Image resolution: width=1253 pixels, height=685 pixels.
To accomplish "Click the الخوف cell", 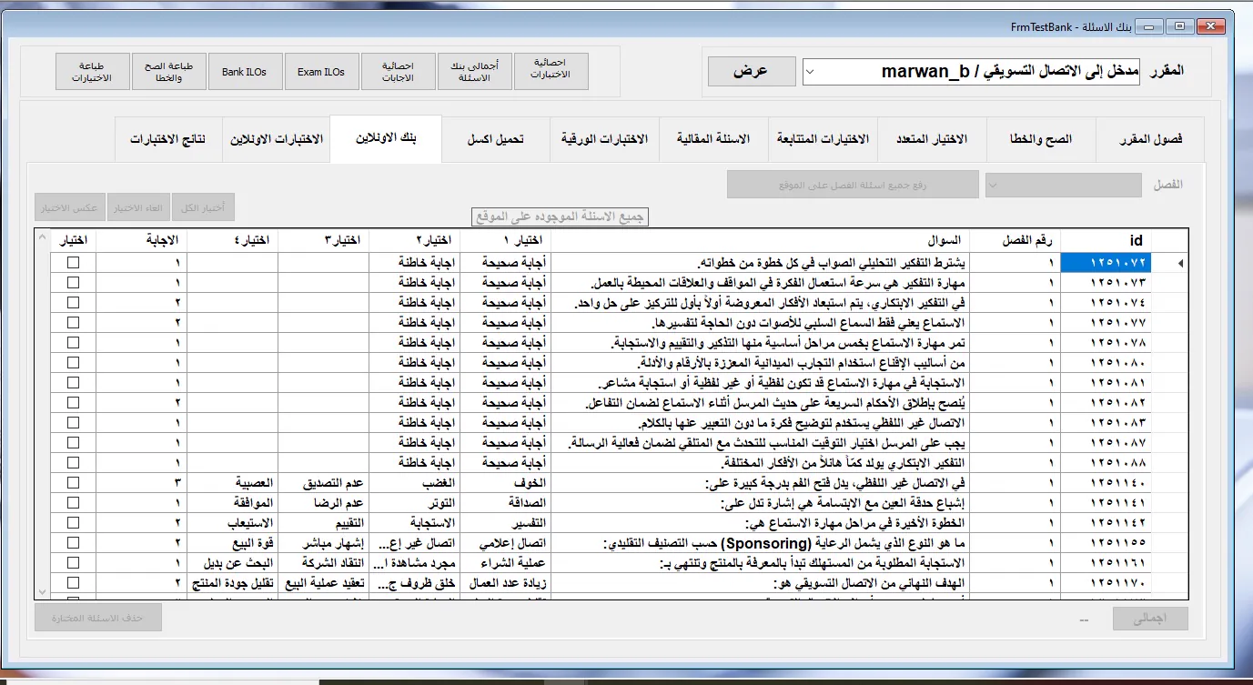I will click(506, 482).
